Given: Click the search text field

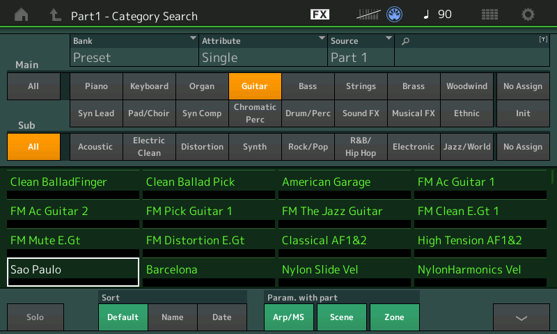Looking at the screenshot, I should pos(472,50).
